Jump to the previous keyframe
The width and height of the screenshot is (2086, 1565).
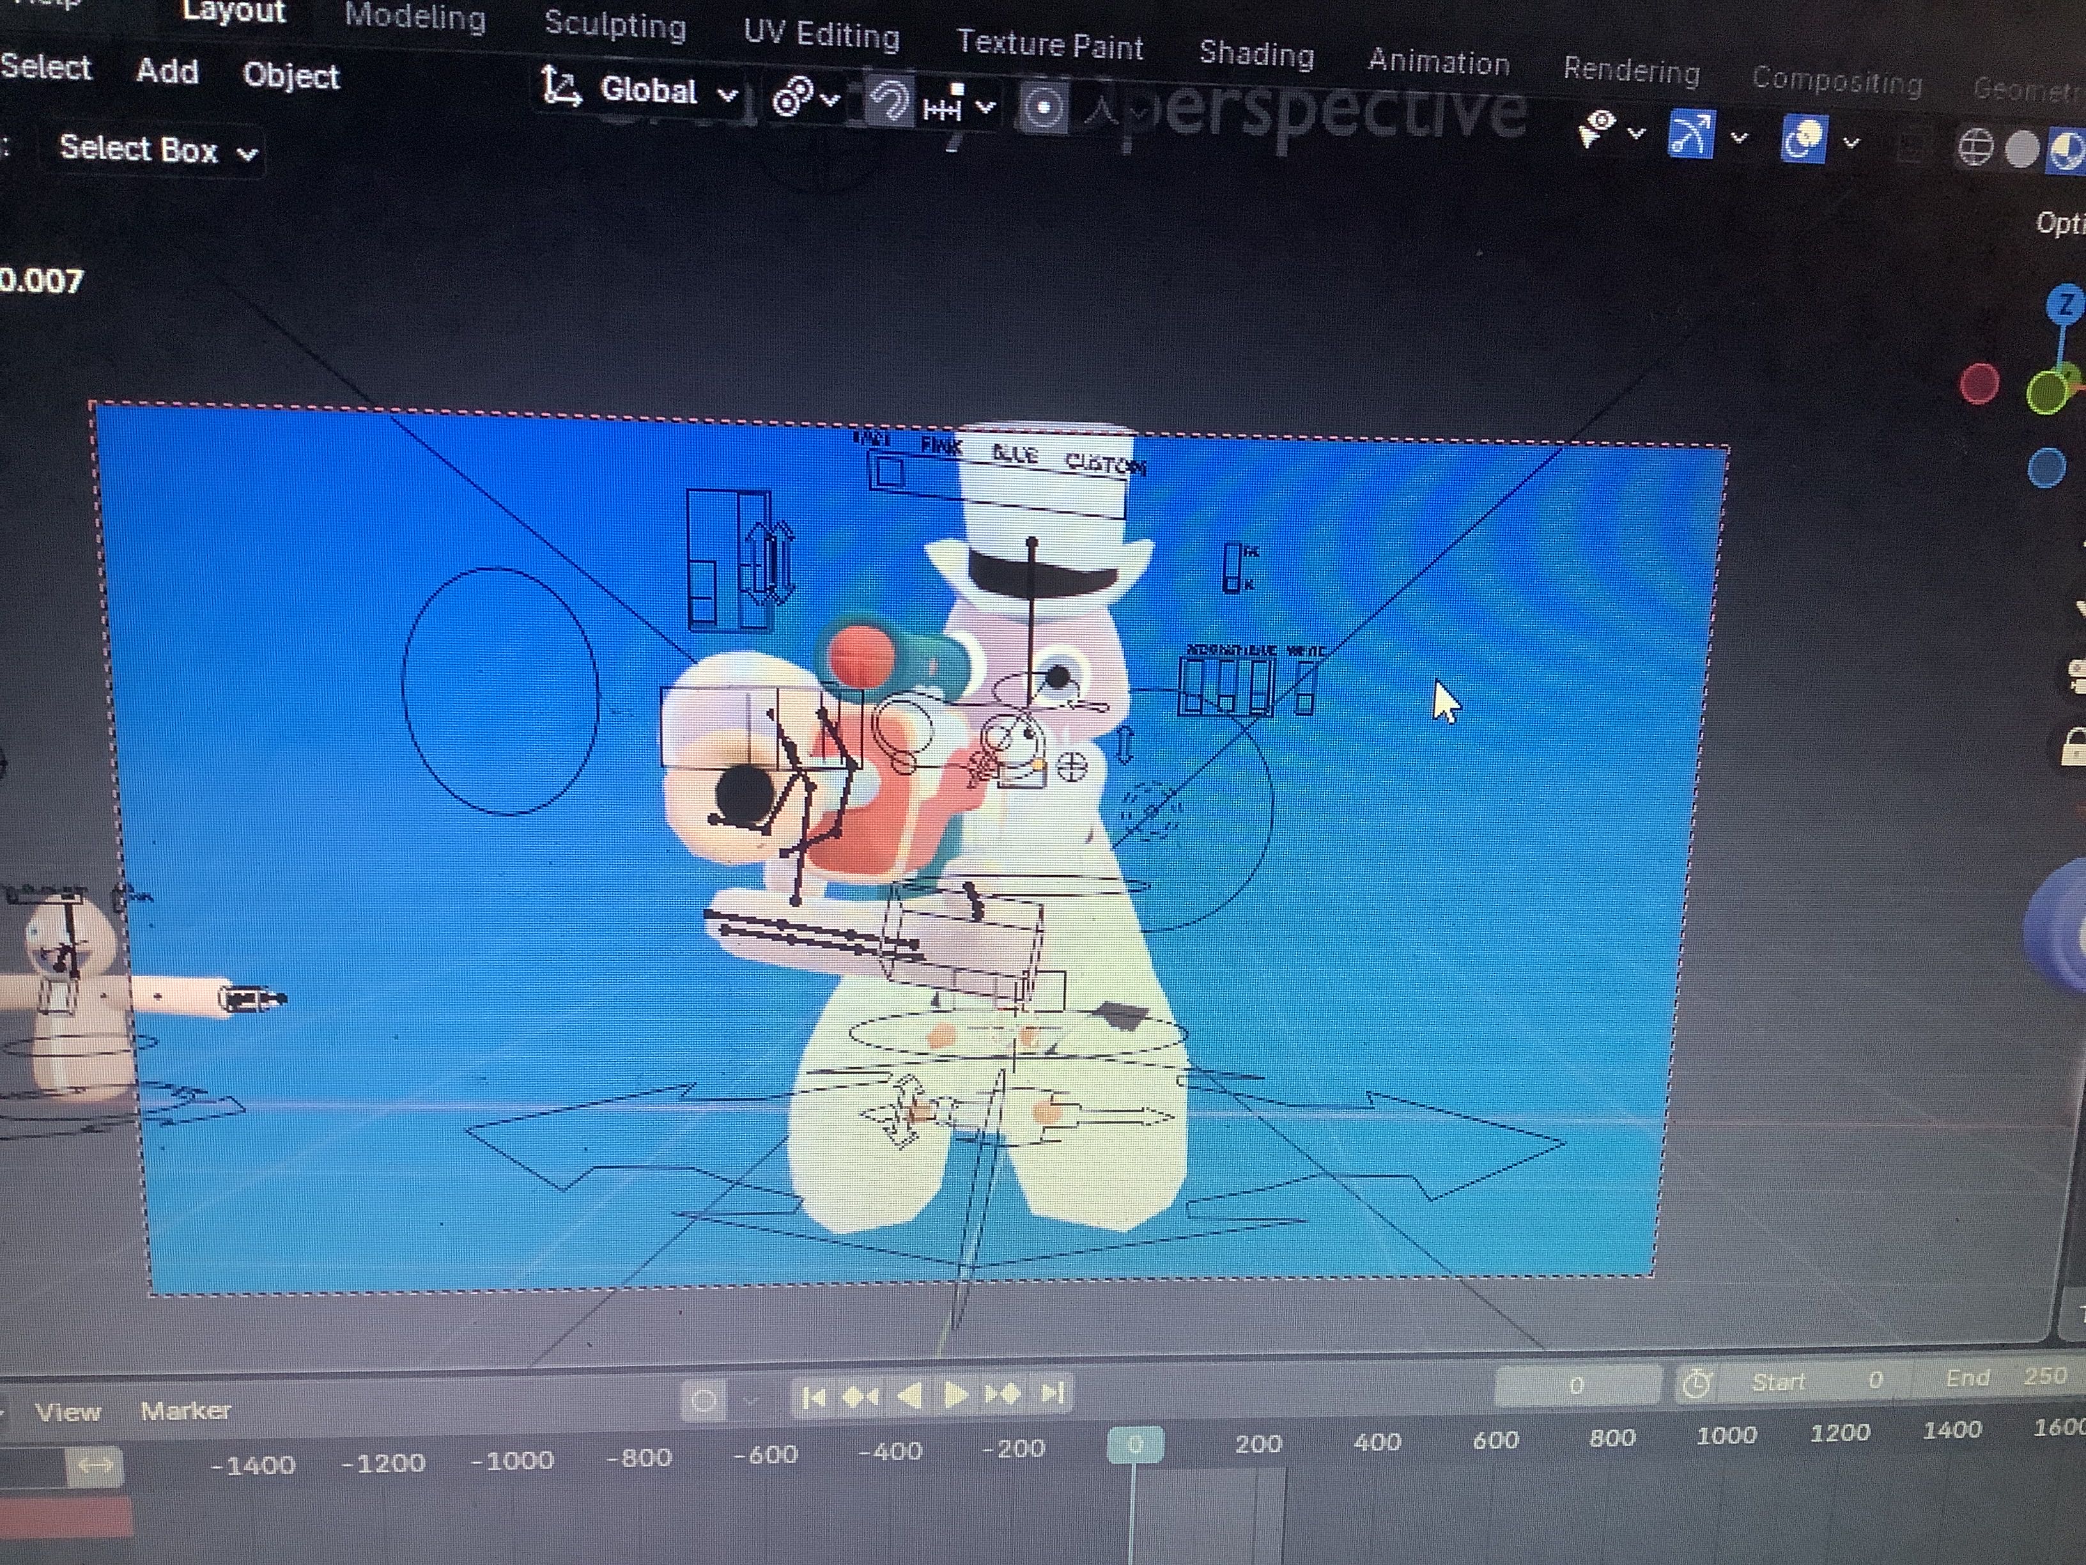(x=860, y=1396)
